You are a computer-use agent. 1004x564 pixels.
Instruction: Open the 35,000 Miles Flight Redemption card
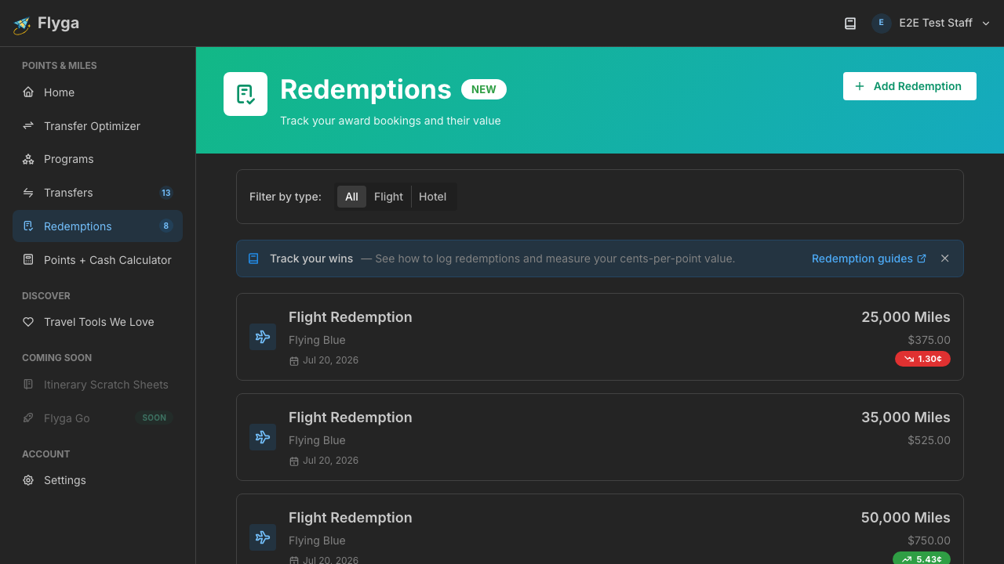tap(600, 437)
